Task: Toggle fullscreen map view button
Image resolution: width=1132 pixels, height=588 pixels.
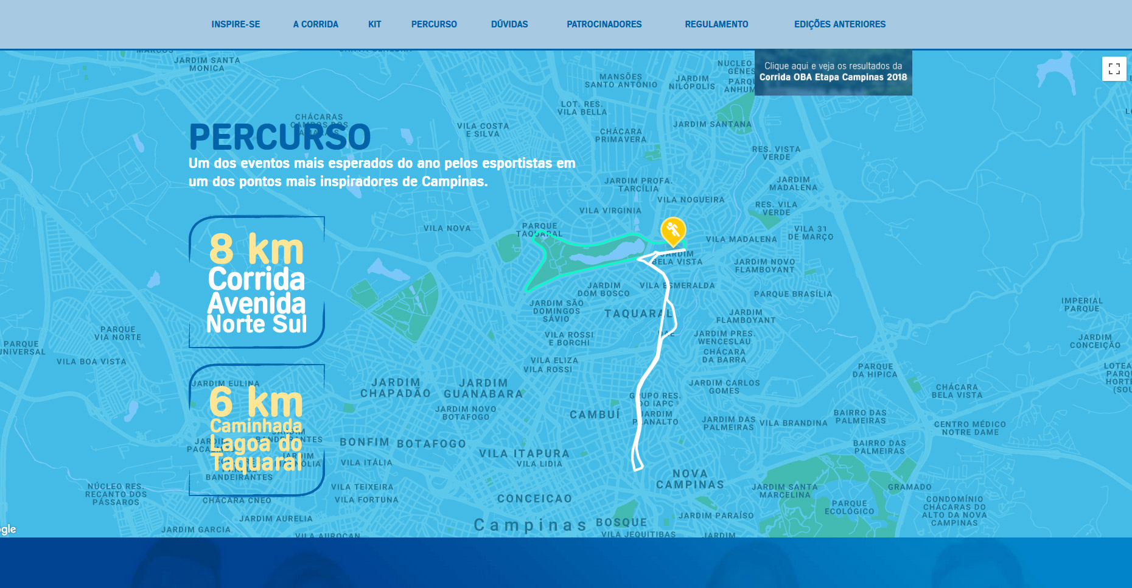Action: [x=1114, y=69]
